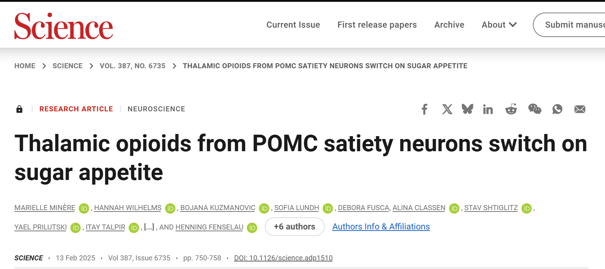This screenshot has height=269, width=605.
Task: Open Authors Info & Affiliations link
Action: click(x=381, y=227)
